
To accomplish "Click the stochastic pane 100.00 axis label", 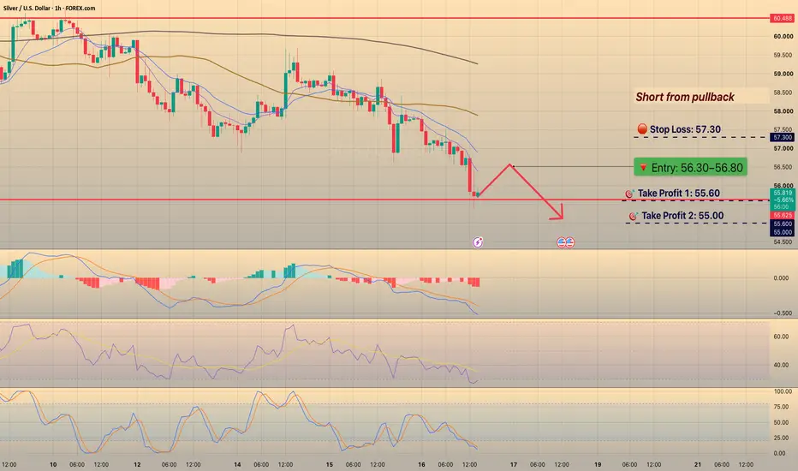I will click(x=783, y=391).
